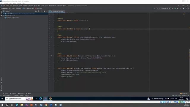
Task: Open Chrome in guest Windows taskbar
Action: click(50, 98)
